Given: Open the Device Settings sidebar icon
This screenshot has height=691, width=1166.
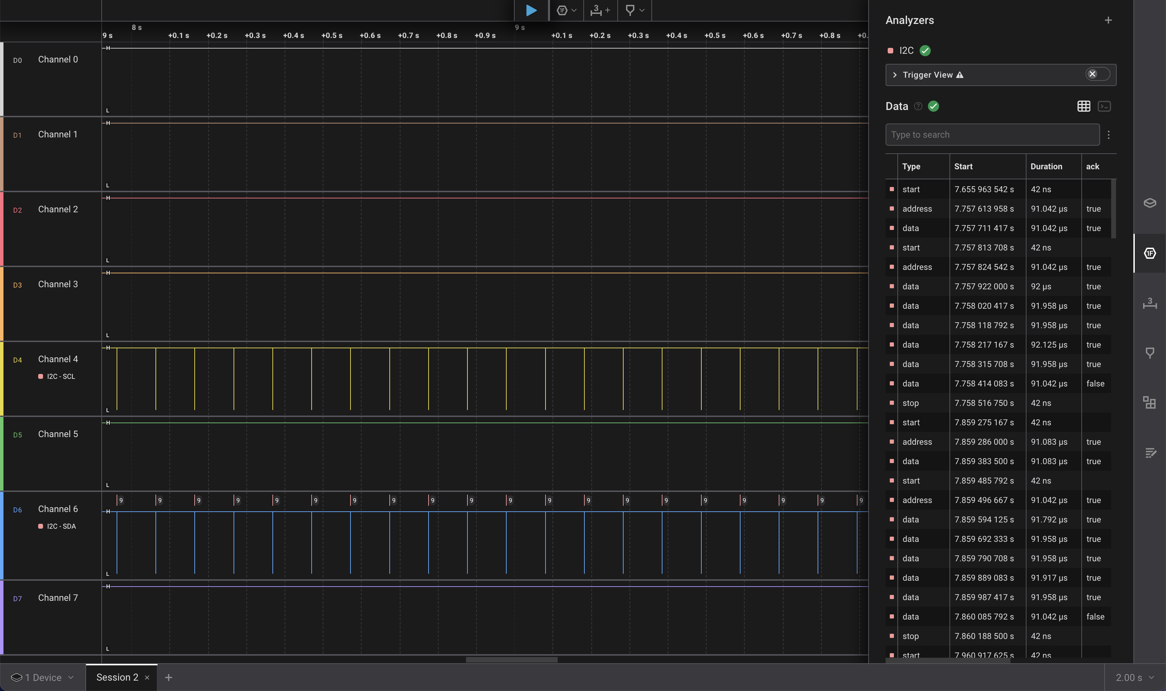Looking at the screenshot, I should 1149,203.
